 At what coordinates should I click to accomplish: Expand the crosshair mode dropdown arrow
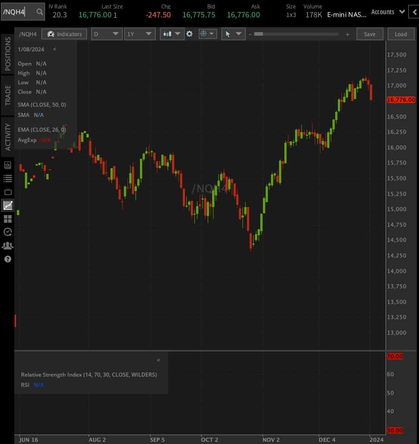[212, 34]
